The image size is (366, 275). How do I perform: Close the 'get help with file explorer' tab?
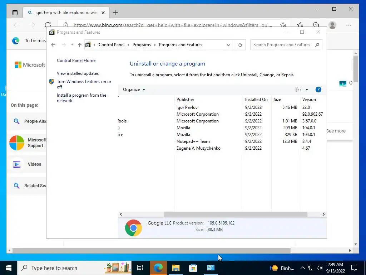click(103, 13)
